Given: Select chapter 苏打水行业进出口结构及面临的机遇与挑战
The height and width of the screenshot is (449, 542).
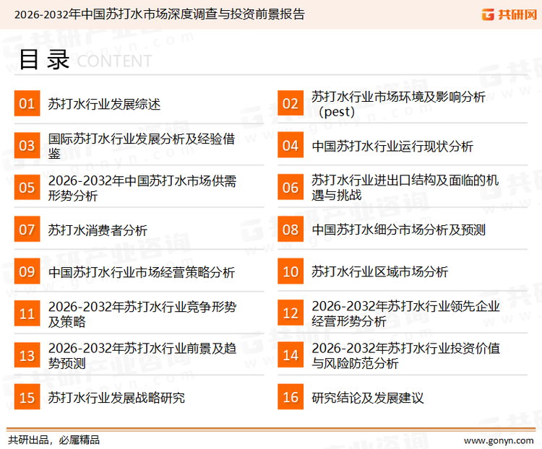Looking at the screenshot, I should [405, 188].
